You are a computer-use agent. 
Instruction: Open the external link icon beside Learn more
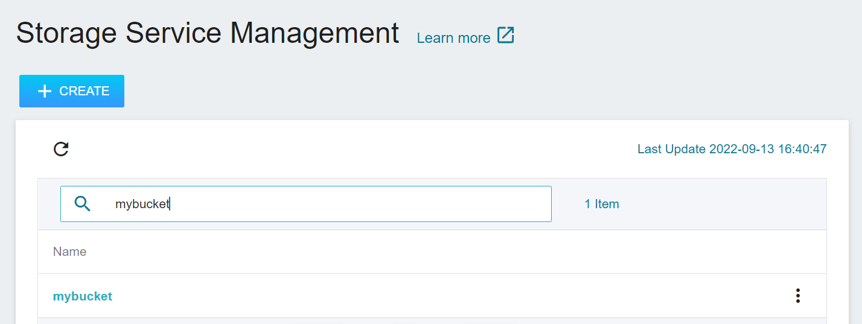[x=506, y=36]
